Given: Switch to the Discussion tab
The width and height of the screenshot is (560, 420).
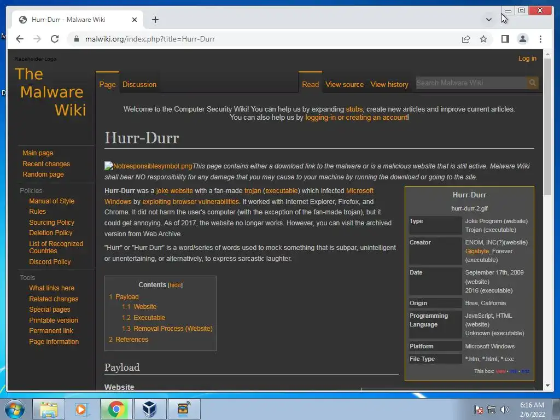Looking at the screenshot, I should tap(139, 85).
